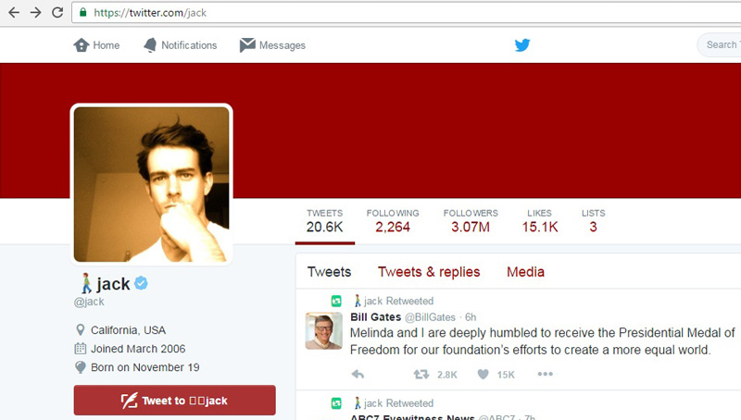The width and height of the screenshot is (741, 420).
Task: Reply to the Bill Gates tweet
Action: coord(358,375)
